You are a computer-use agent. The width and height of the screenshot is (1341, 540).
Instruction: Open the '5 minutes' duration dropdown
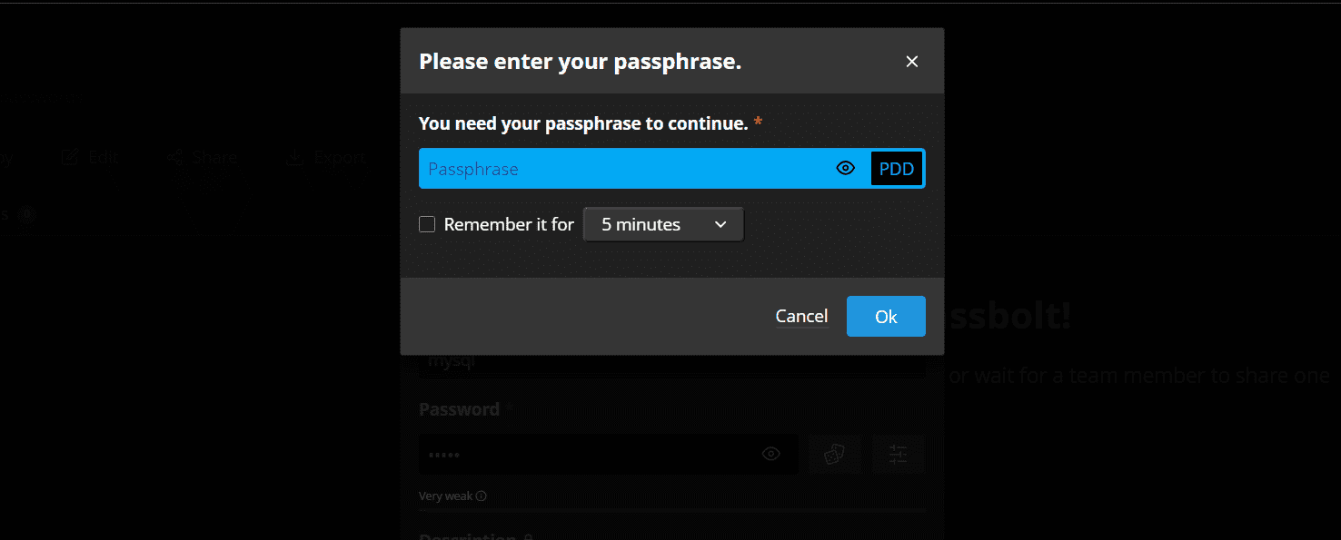[x=663, y=224]
